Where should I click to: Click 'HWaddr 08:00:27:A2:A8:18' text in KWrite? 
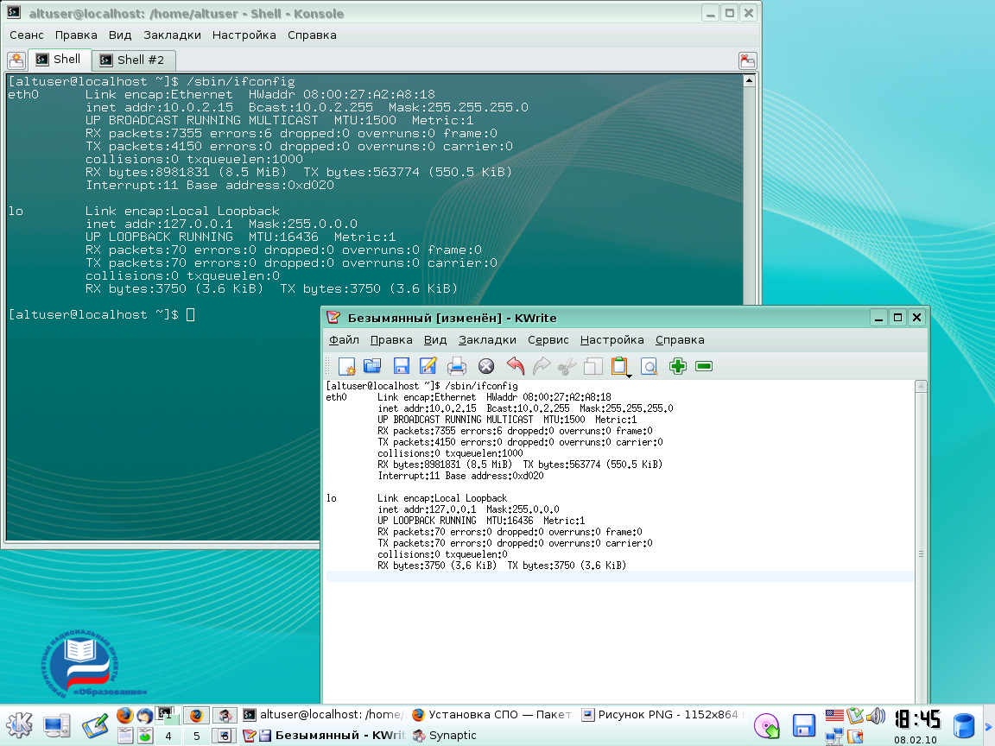pyautogui.click(x=549, y=397)
